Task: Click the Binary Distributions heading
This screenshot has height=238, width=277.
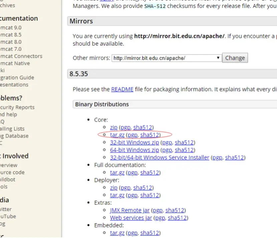Action: click(102, 104)
